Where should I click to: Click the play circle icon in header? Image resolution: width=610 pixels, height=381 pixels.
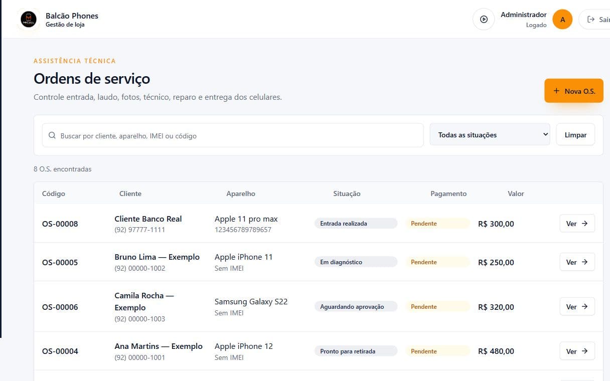coord(484,19)
